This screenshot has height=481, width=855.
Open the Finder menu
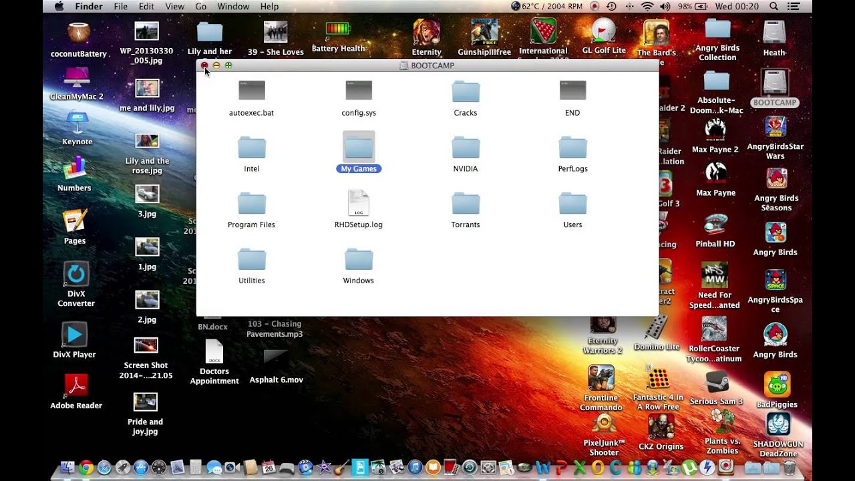tap(89, 6)
